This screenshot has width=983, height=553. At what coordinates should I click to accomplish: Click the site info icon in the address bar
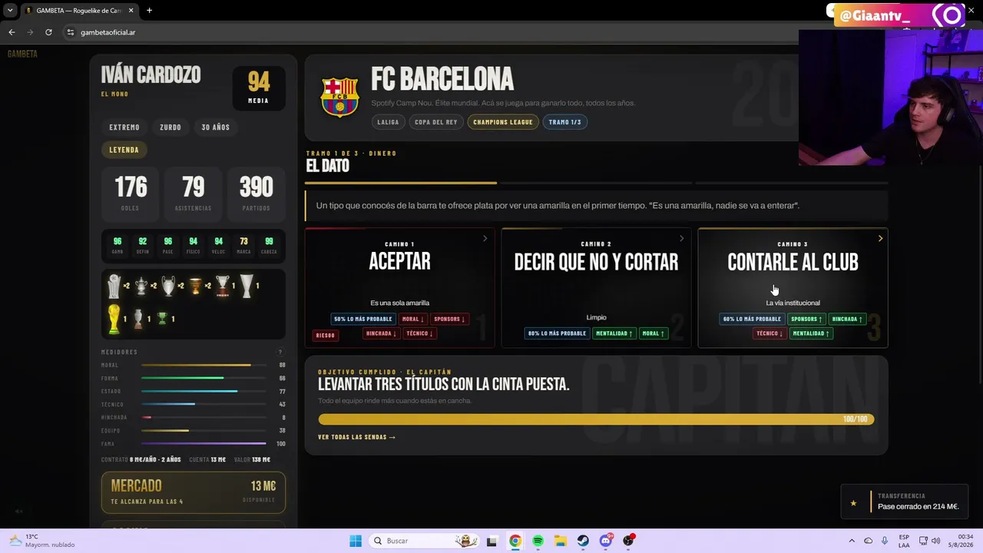pyautogui.click(x=71, y=32)
